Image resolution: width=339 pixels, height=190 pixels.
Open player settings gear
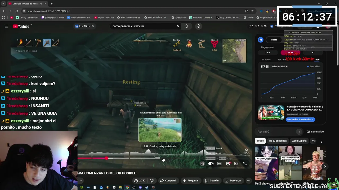click(x=228, y=164)
